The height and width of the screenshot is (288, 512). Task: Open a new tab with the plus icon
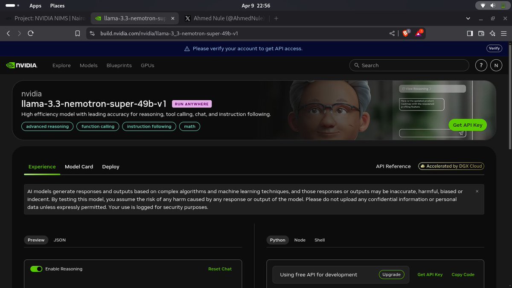[276, 18]
